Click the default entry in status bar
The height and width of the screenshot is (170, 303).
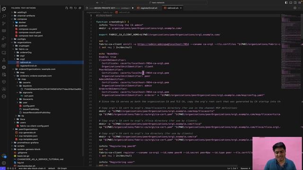point(52,169)
